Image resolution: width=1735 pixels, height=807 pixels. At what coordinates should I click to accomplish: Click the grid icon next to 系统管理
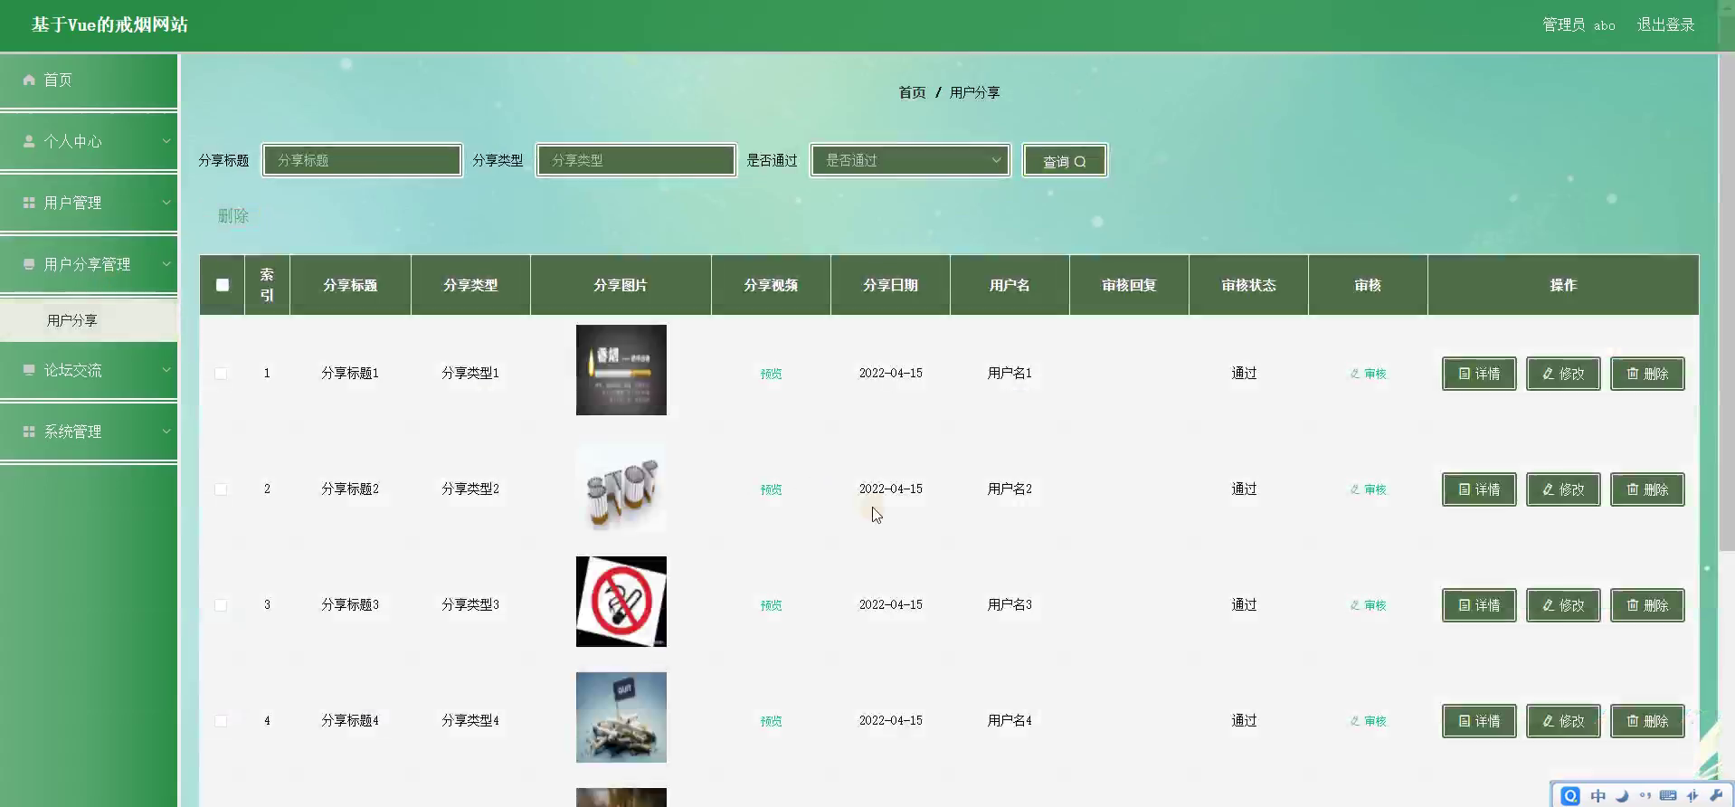click(x=29, y=432)
